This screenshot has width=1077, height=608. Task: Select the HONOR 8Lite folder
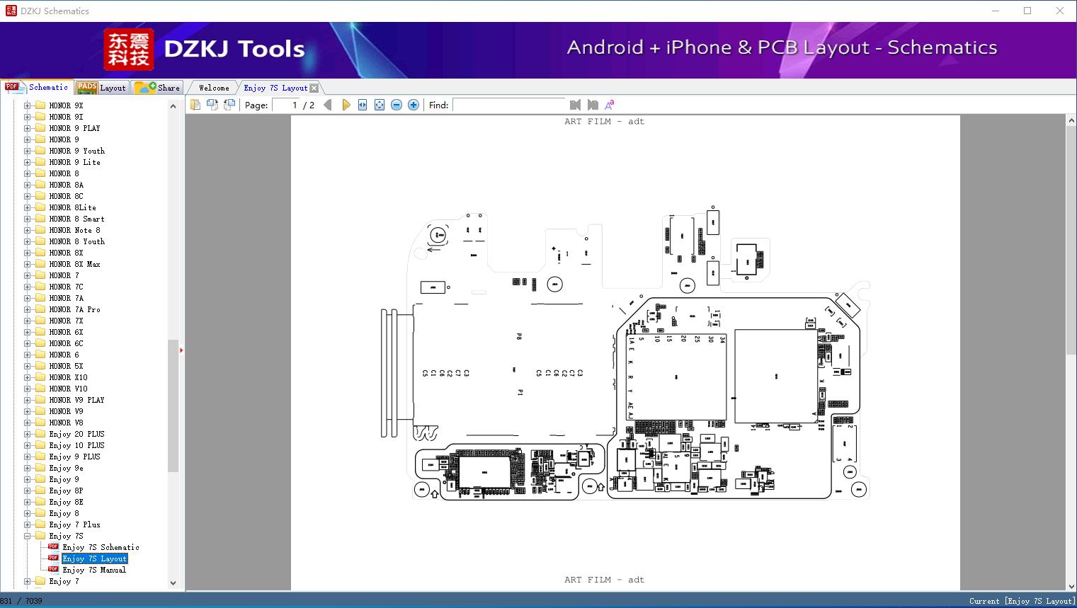click(72, 207)
